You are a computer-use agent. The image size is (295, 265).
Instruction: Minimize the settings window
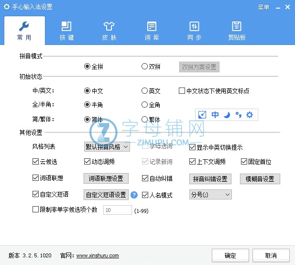point(278,8)
